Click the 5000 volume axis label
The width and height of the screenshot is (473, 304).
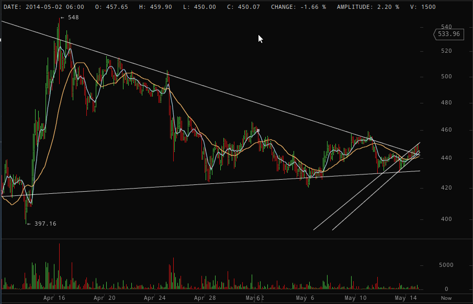(446, 265)
